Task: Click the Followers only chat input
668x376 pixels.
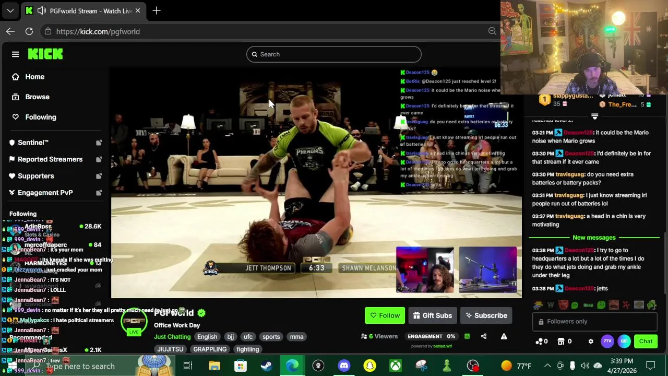Action: pyautogui.click(x=595, y=322)
